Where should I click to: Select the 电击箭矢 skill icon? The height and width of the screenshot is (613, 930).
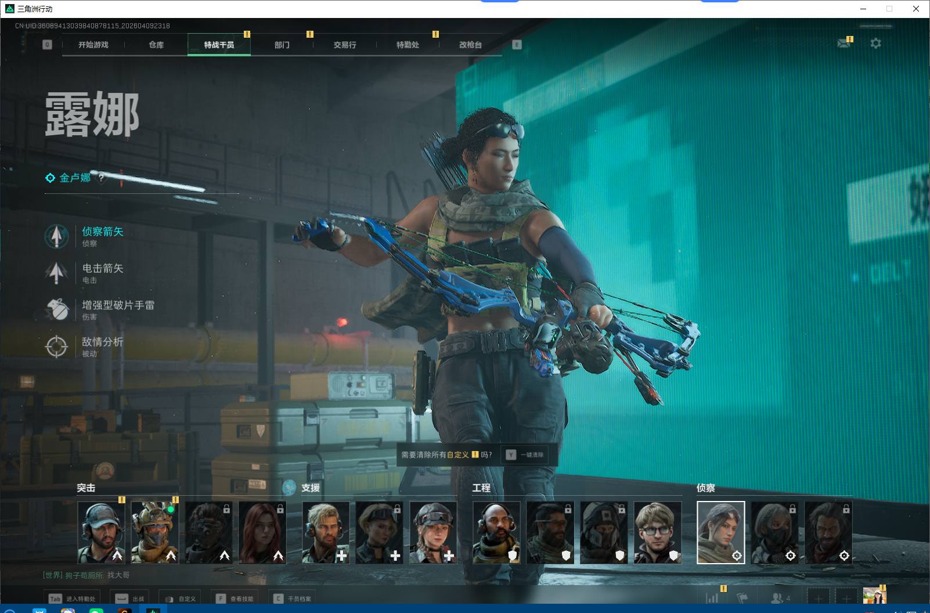[56, 273]
